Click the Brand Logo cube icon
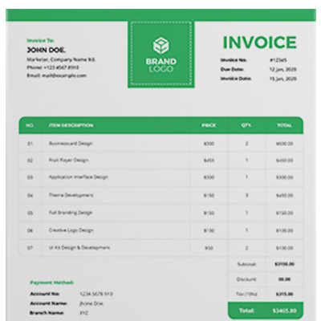Viewport: 321px width, 321px height. 160,46
